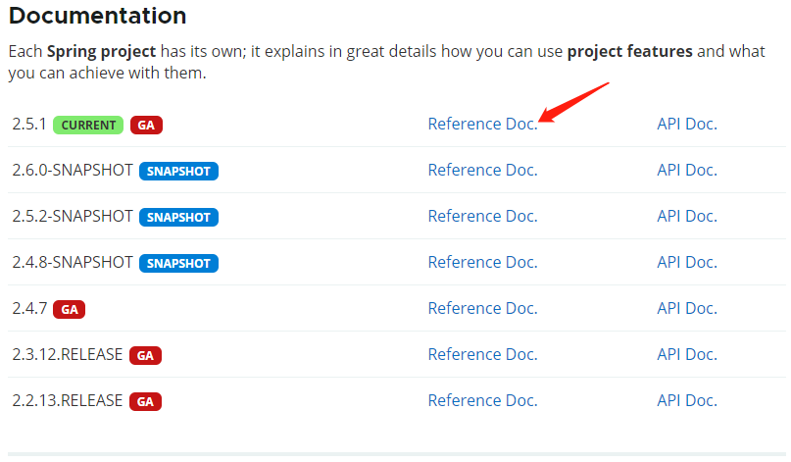
Task: Open API Doc for 2.3.12.RELEASE
Action: [686, 355]
